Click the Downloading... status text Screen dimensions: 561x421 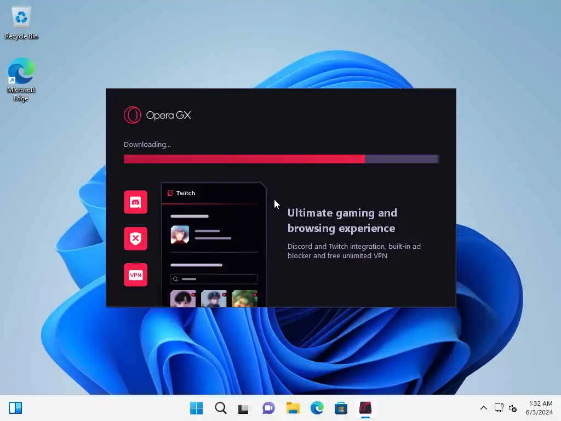click(147, 144)
